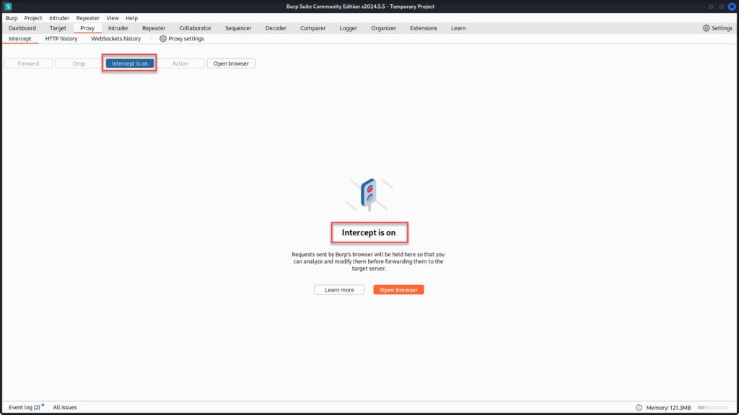Viewport: 739px width, 415px height.
Task: Switch to the Target tab
Action: [58, 28]
